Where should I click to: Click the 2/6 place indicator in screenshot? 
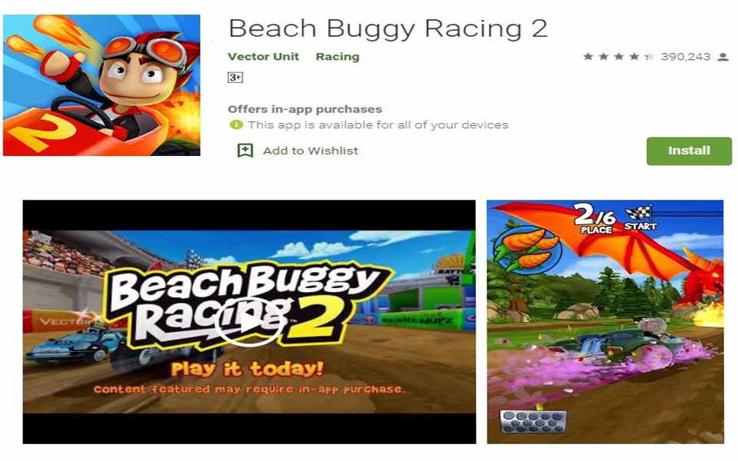(x=596, y=219)
